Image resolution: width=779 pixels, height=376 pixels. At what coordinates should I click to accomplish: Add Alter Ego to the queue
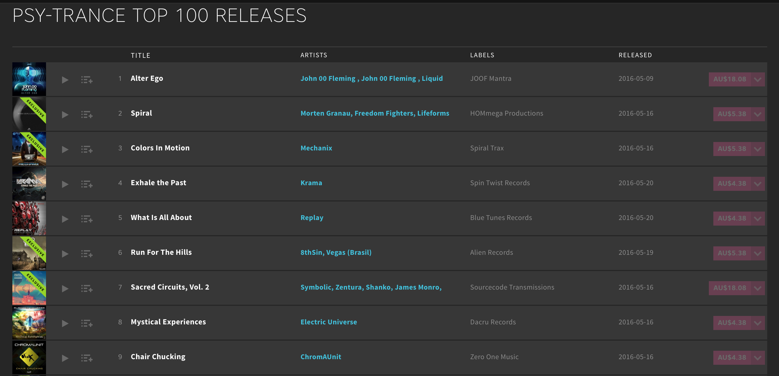pyautogui.click(x=87, y=80)
